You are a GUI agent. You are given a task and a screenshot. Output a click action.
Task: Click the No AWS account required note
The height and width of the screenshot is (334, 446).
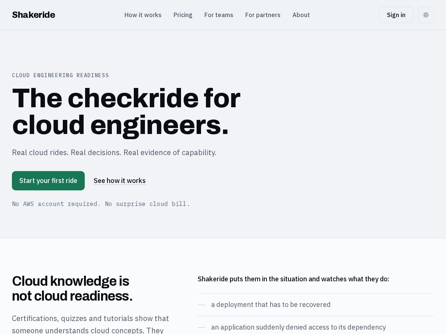pos(101,204)
